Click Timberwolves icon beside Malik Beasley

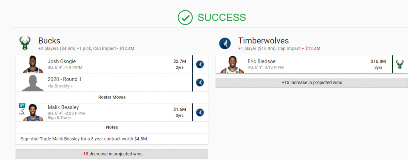[200, 113]
